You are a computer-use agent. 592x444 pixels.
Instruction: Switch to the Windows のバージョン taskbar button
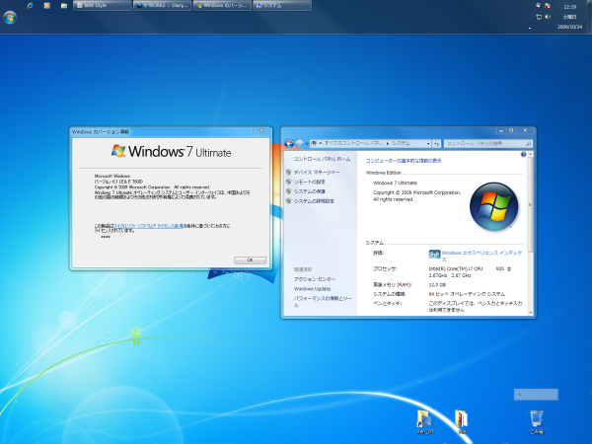[x=222, y=6]
